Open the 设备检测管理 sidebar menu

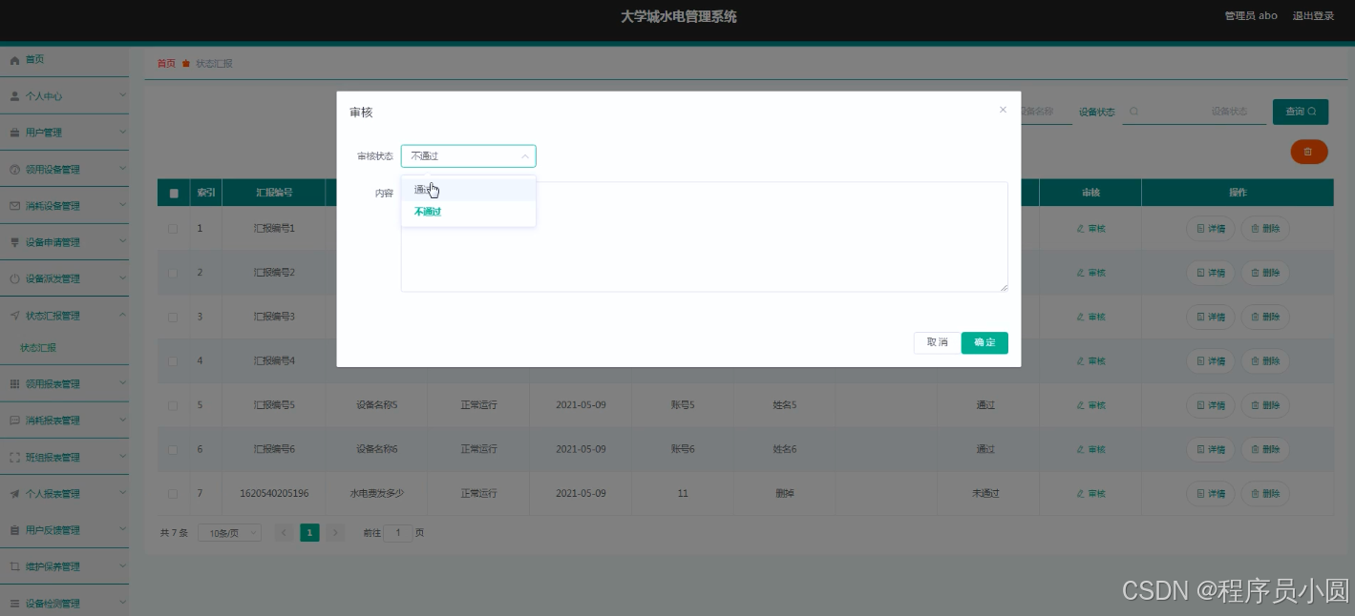(64, 604)
